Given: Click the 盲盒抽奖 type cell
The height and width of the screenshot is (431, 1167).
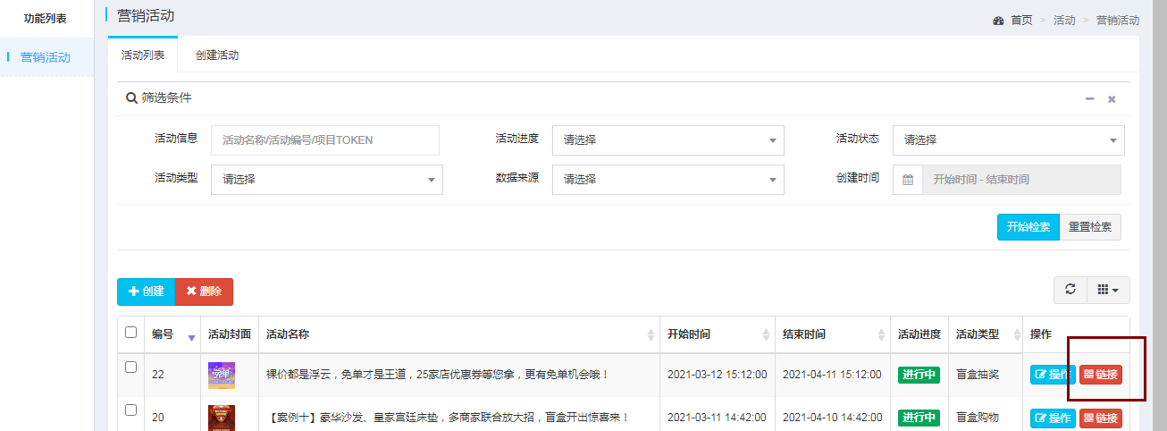Looking at the screenshot, I should 978,375.
